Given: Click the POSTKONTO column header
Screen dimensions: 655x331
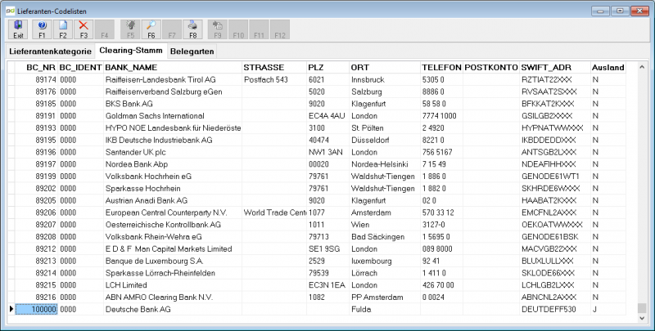Looking at the screenshot, I should pos(491,68).
